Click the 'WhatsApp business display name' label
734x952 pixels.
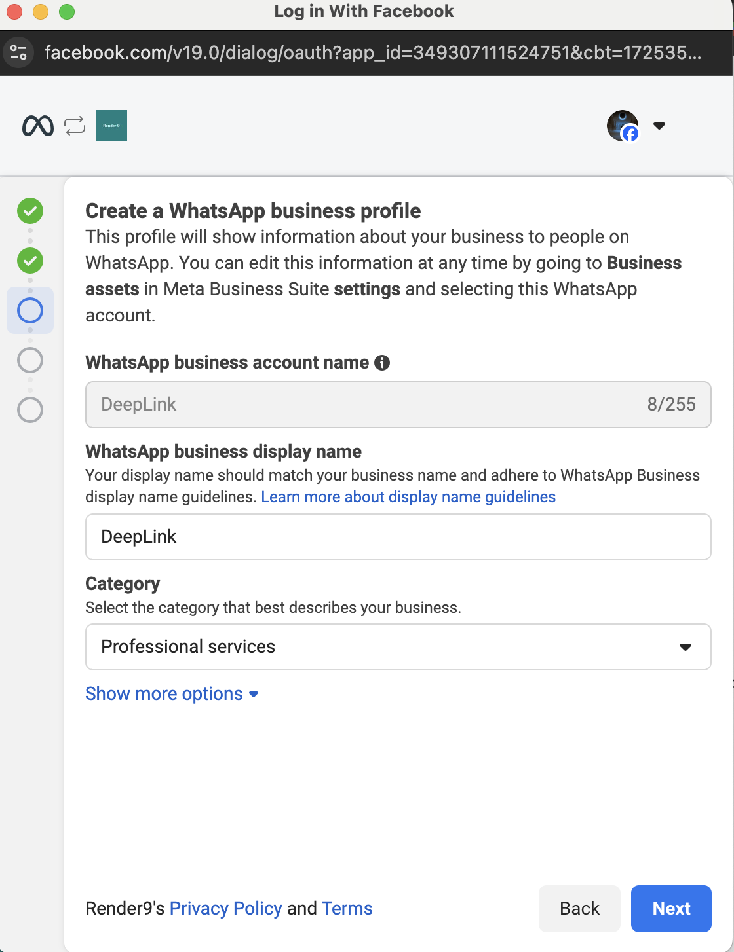(223, 452)
